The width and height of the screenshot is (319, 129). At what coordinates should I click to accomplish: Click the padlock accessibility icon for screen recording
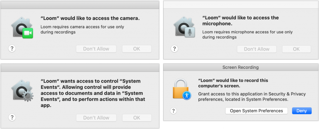click(182, 88)
